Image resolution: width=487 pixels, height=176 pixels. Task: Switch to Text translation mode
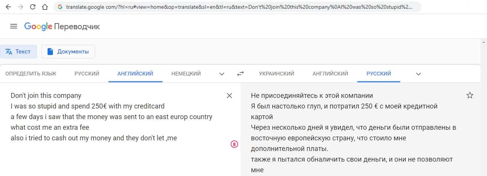(x=18, y=52)
